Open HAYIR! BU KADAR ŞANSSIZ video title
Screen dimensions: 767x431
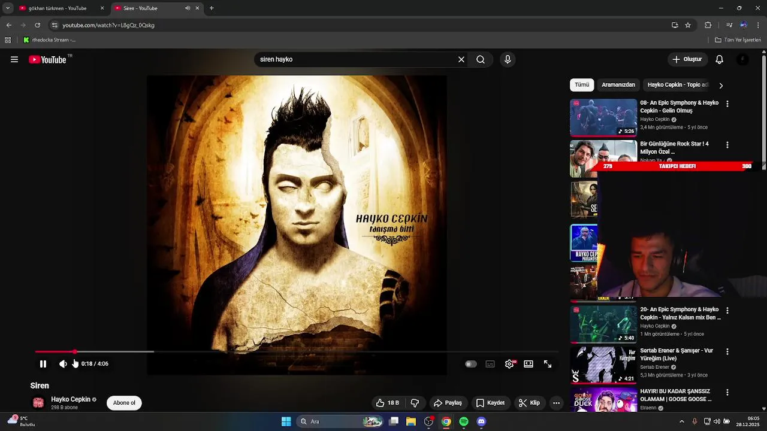[676, 395]
